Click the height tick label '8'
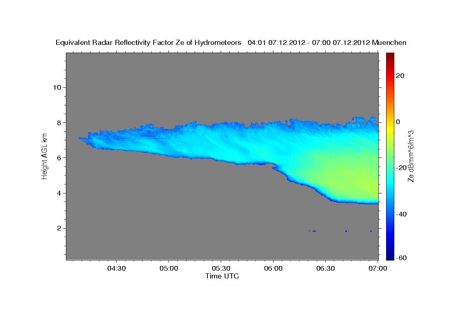 (59, 122)
